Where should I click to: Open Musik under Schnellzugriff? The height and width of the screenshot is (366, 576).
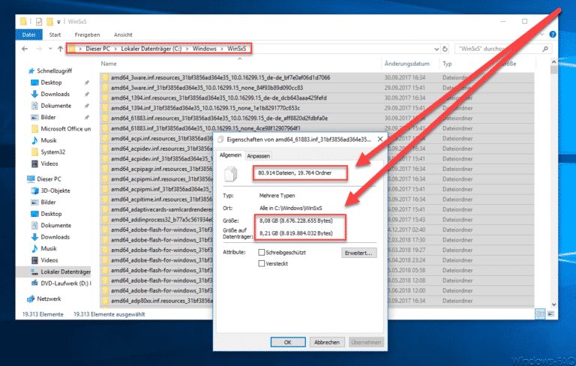coord(49,140)
